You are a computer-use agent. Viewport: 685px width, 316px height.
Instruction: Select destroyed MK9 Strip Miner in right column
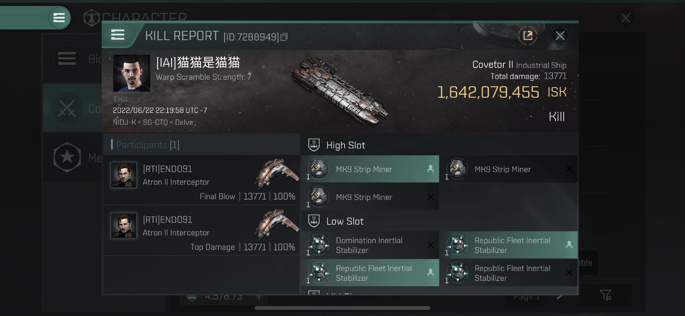point(508,169)
